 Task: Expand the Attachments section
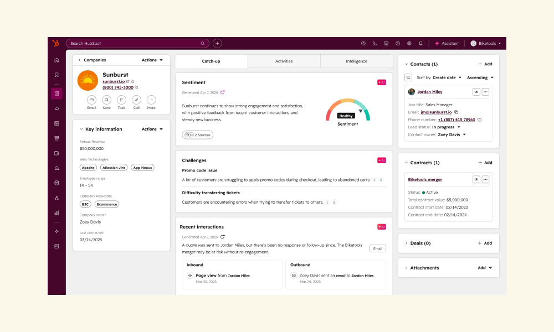(x=406, y=268)
